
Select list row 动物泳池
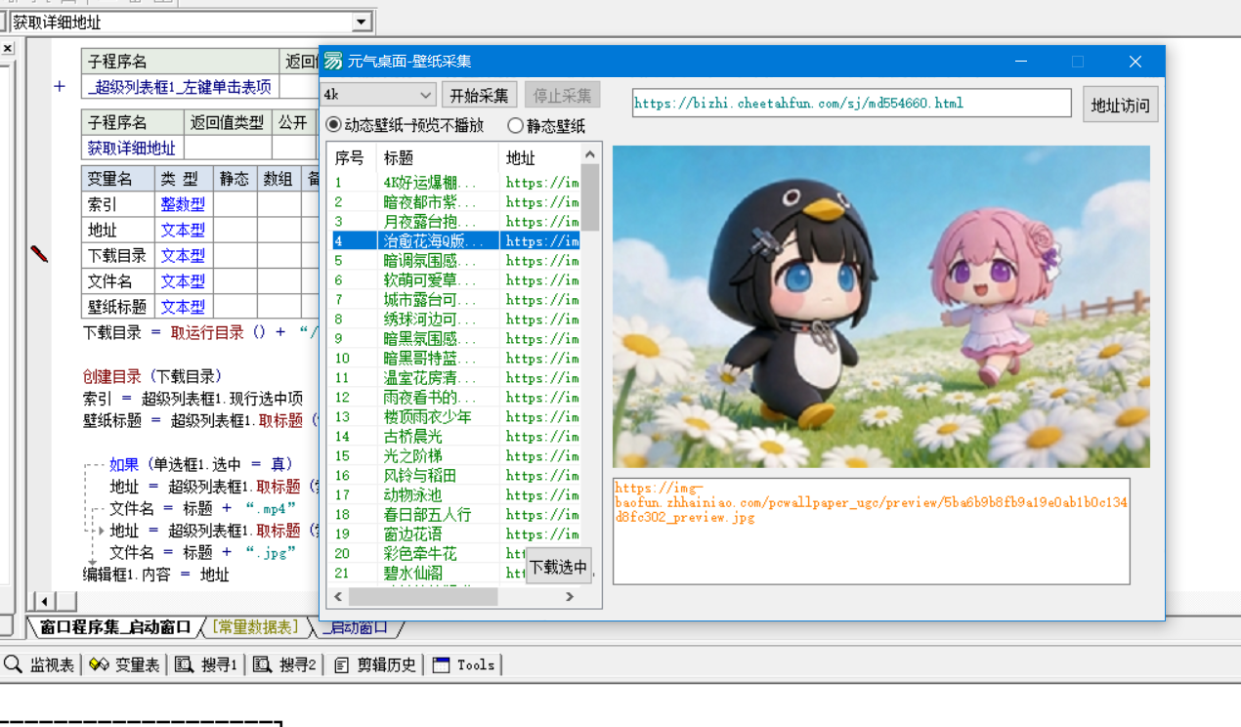pos(453,494)
